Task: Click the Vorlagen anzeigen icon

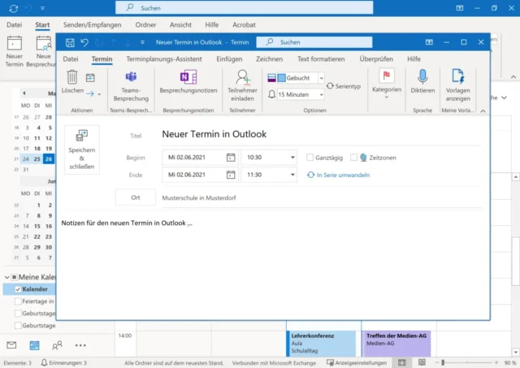Action: click(x=457, y=76)
